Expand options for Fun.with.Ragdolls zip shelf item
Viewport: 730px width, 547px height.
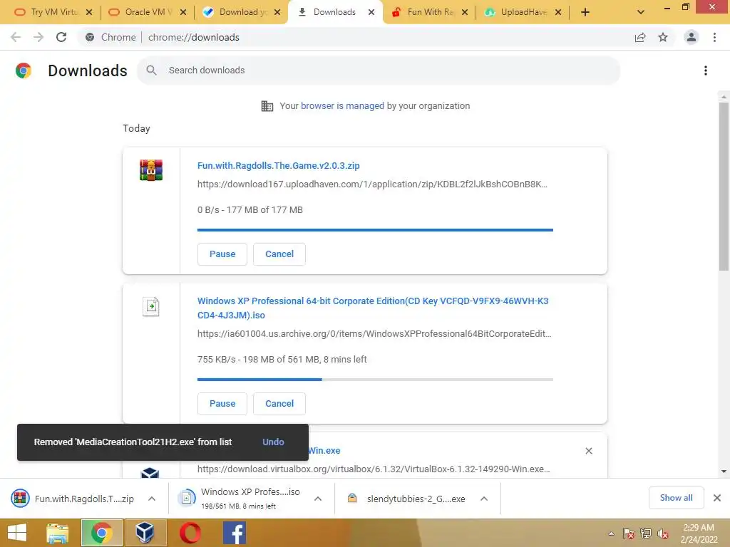pyautogui.click(x=152, y=499)
